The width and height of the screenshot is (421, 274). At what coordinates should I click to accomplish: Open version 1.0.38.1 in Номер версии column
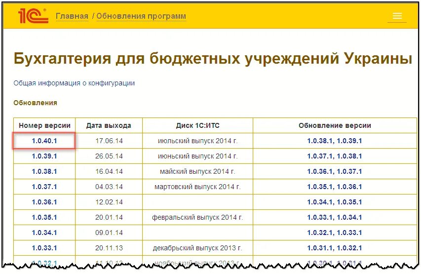click(x=44, y=171)
